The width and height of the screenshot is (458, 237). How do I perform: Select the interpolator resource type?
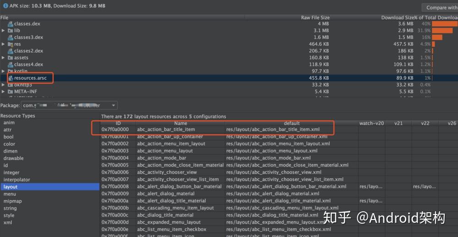coord(16,180)
